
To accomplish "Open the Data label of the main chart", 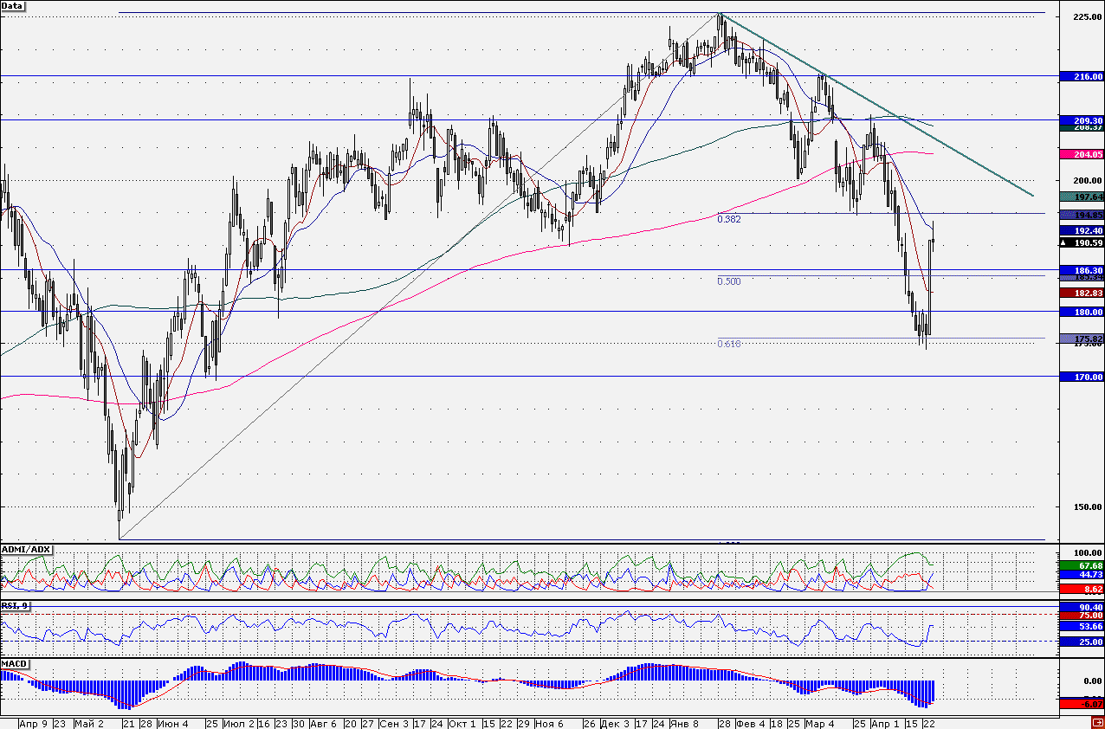I will coord(12,5).
